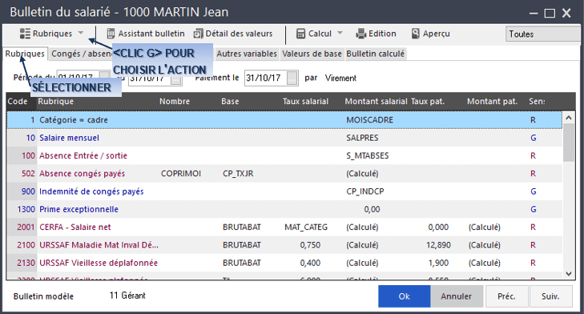Open the Paiement le date picker button
Image resolution: width=584 pixels, height=314 pixels.
(x=292, y=78)
